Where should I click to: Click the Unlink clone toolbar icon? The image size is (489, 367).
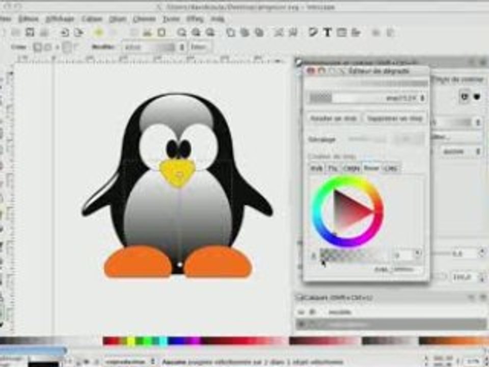click(259, 33)
